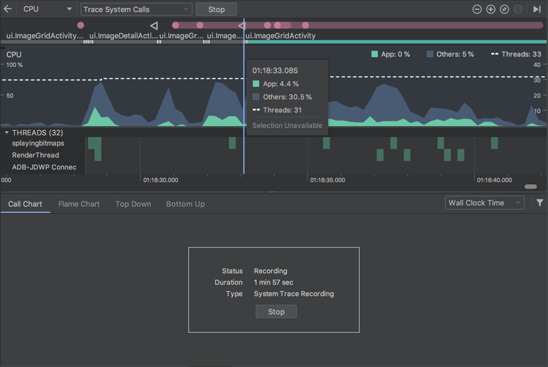
Task: Open the CPU profiler selection dropdown
Action: coord(47,9)
